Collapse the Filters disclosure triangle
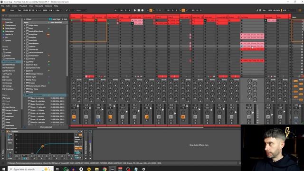This screenshot has width=304, height=171. coord(25,19)
